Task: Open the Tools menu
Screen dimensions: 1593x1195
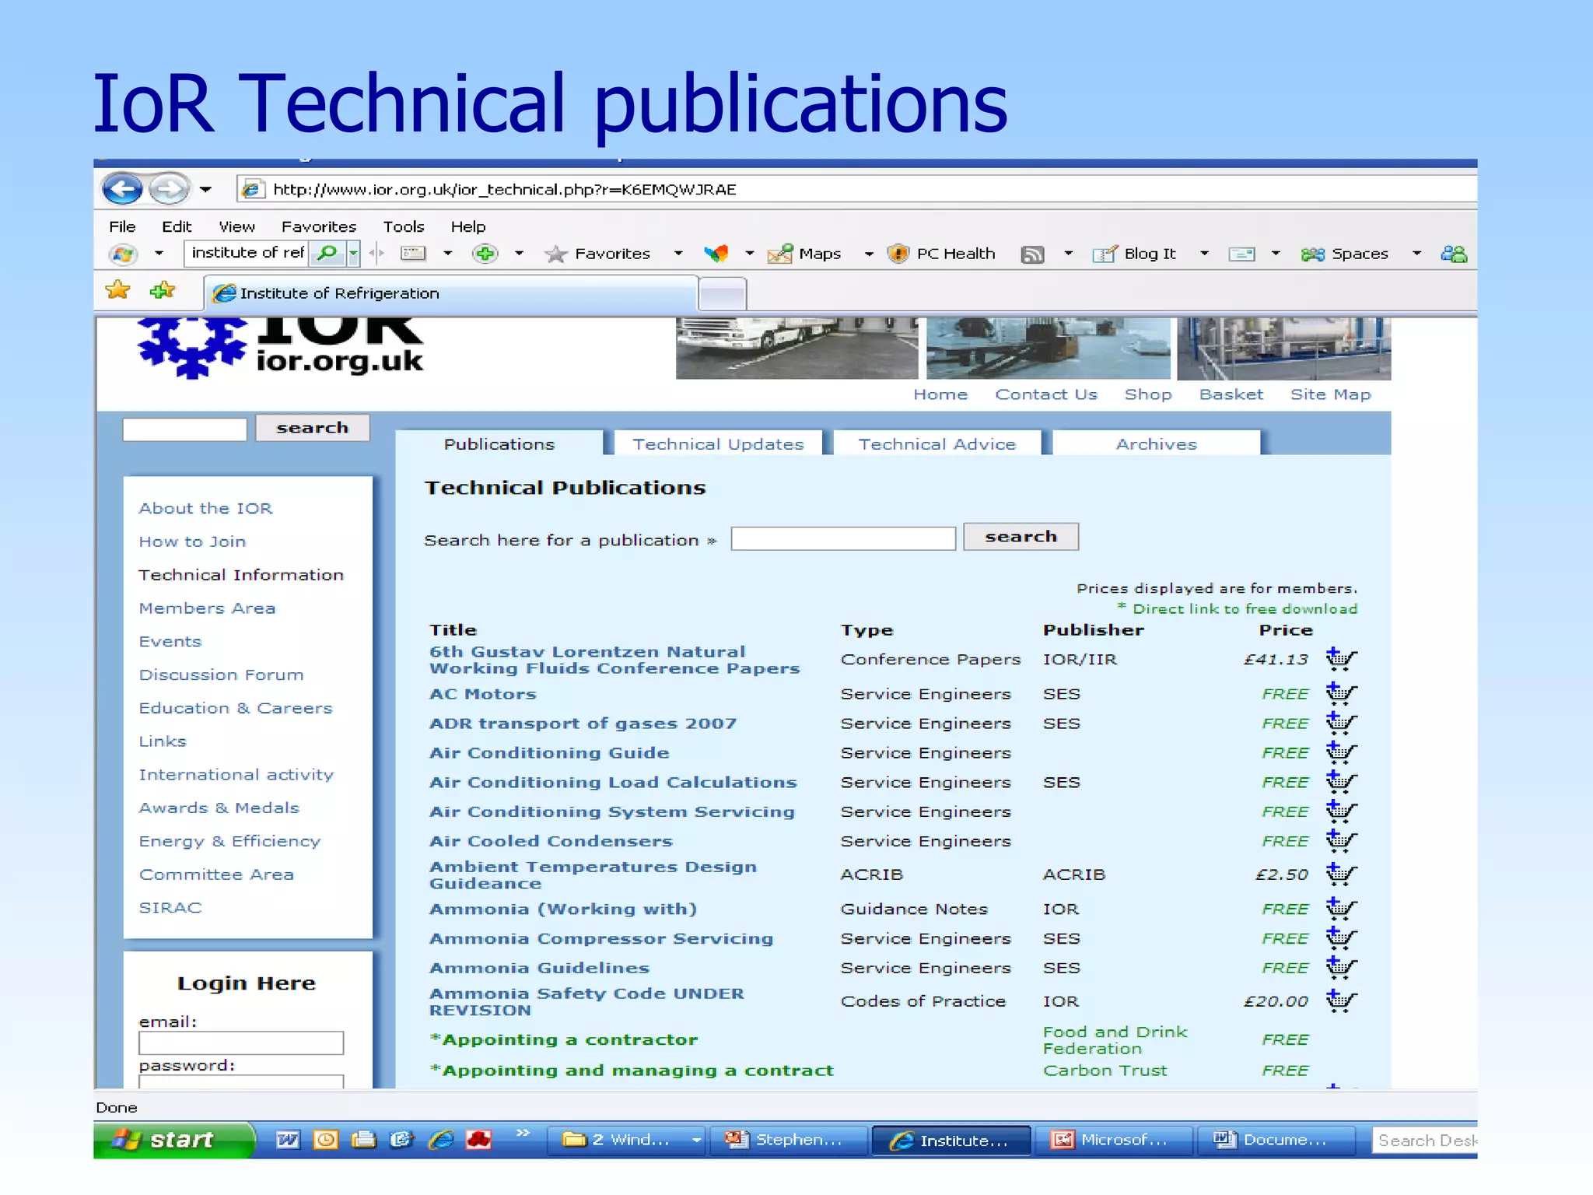Action: coord(404,226)
